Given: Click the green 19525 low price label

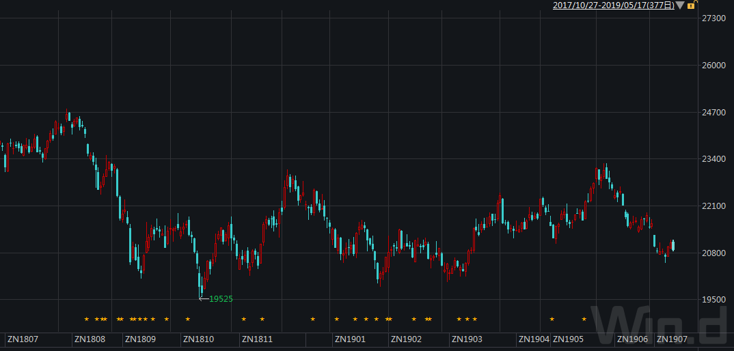Looking at the screenshot, I should click(221, 298).
